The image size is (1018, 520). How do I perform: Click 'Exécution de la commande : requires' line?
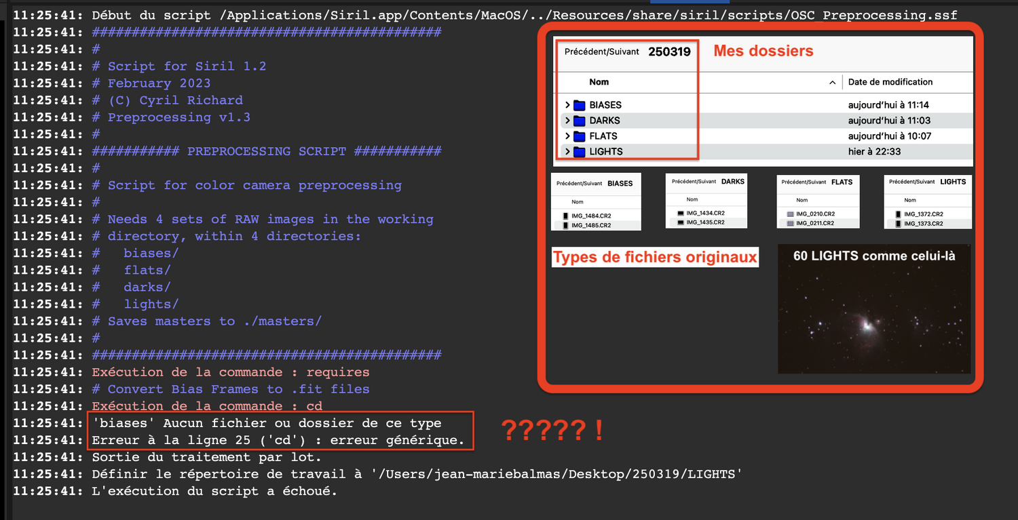pyautogui.click(x=231, y=372)
